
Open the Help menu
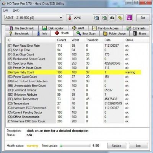[16, 10]
